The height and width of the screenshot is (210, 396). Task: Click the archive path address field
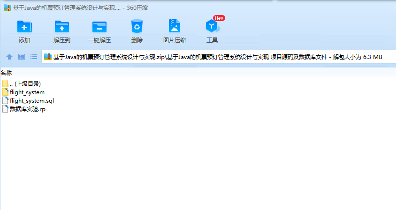pyautogui.click(x=219, y=57)
